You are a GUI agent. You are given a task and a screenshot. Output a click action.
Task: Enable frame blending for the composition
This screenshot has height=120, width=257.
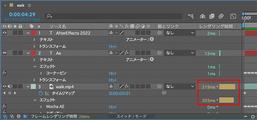pos(212,16)
